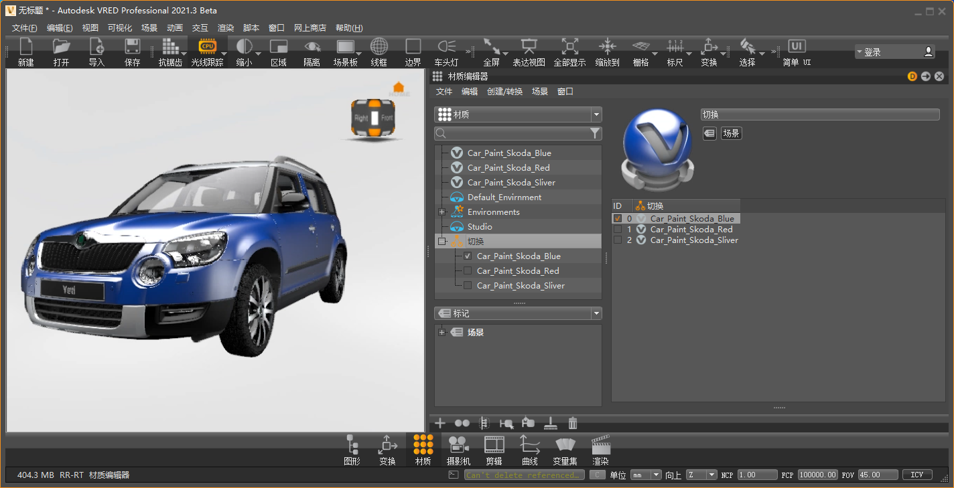Click the FOV value field

tap(878, 475)
